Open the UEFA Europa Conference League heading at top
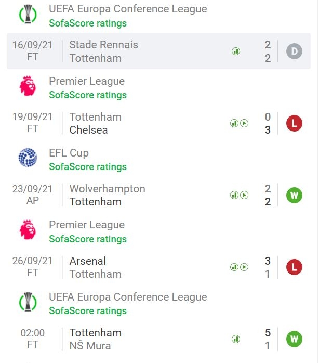The image size is (319, 363). (x=128, y=9)
